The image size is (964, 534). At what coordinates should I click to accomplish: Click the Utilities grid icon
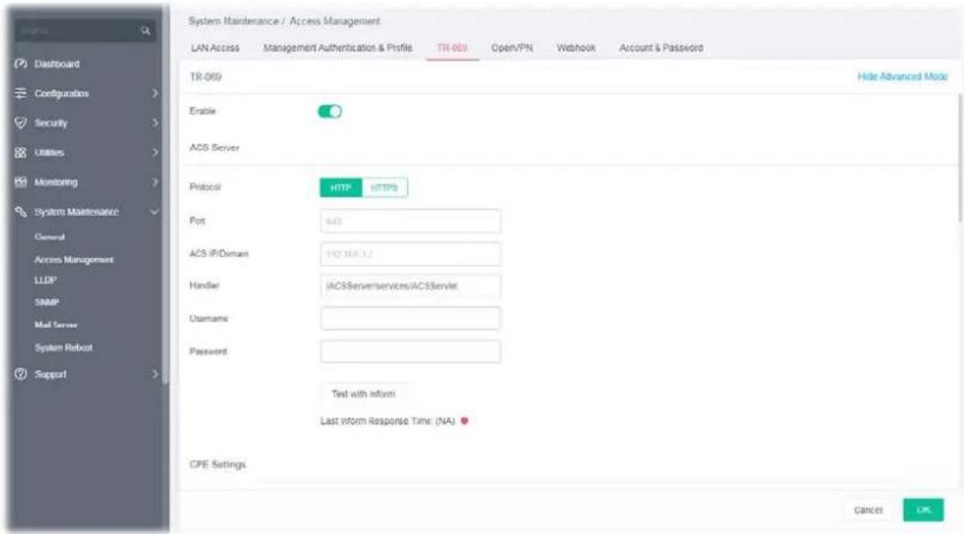21,152
